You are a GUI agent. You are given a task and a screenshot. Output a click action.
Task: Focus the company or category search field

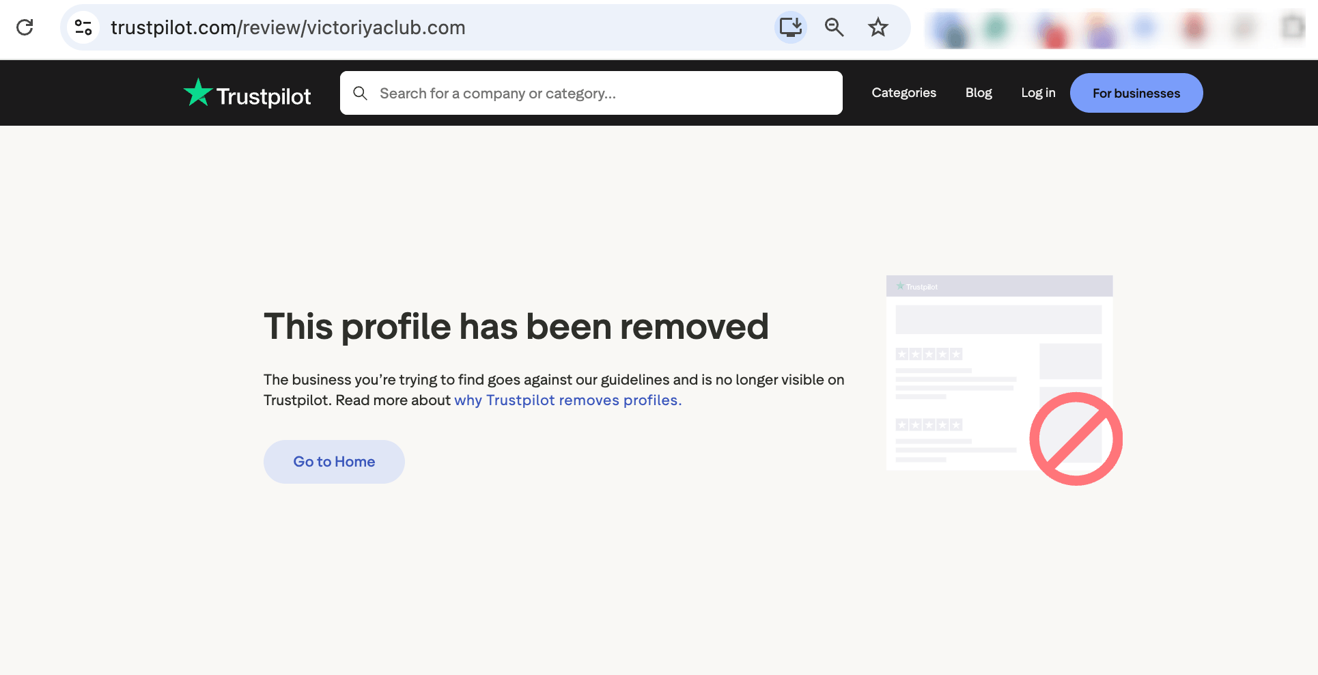tap(591, 93)
